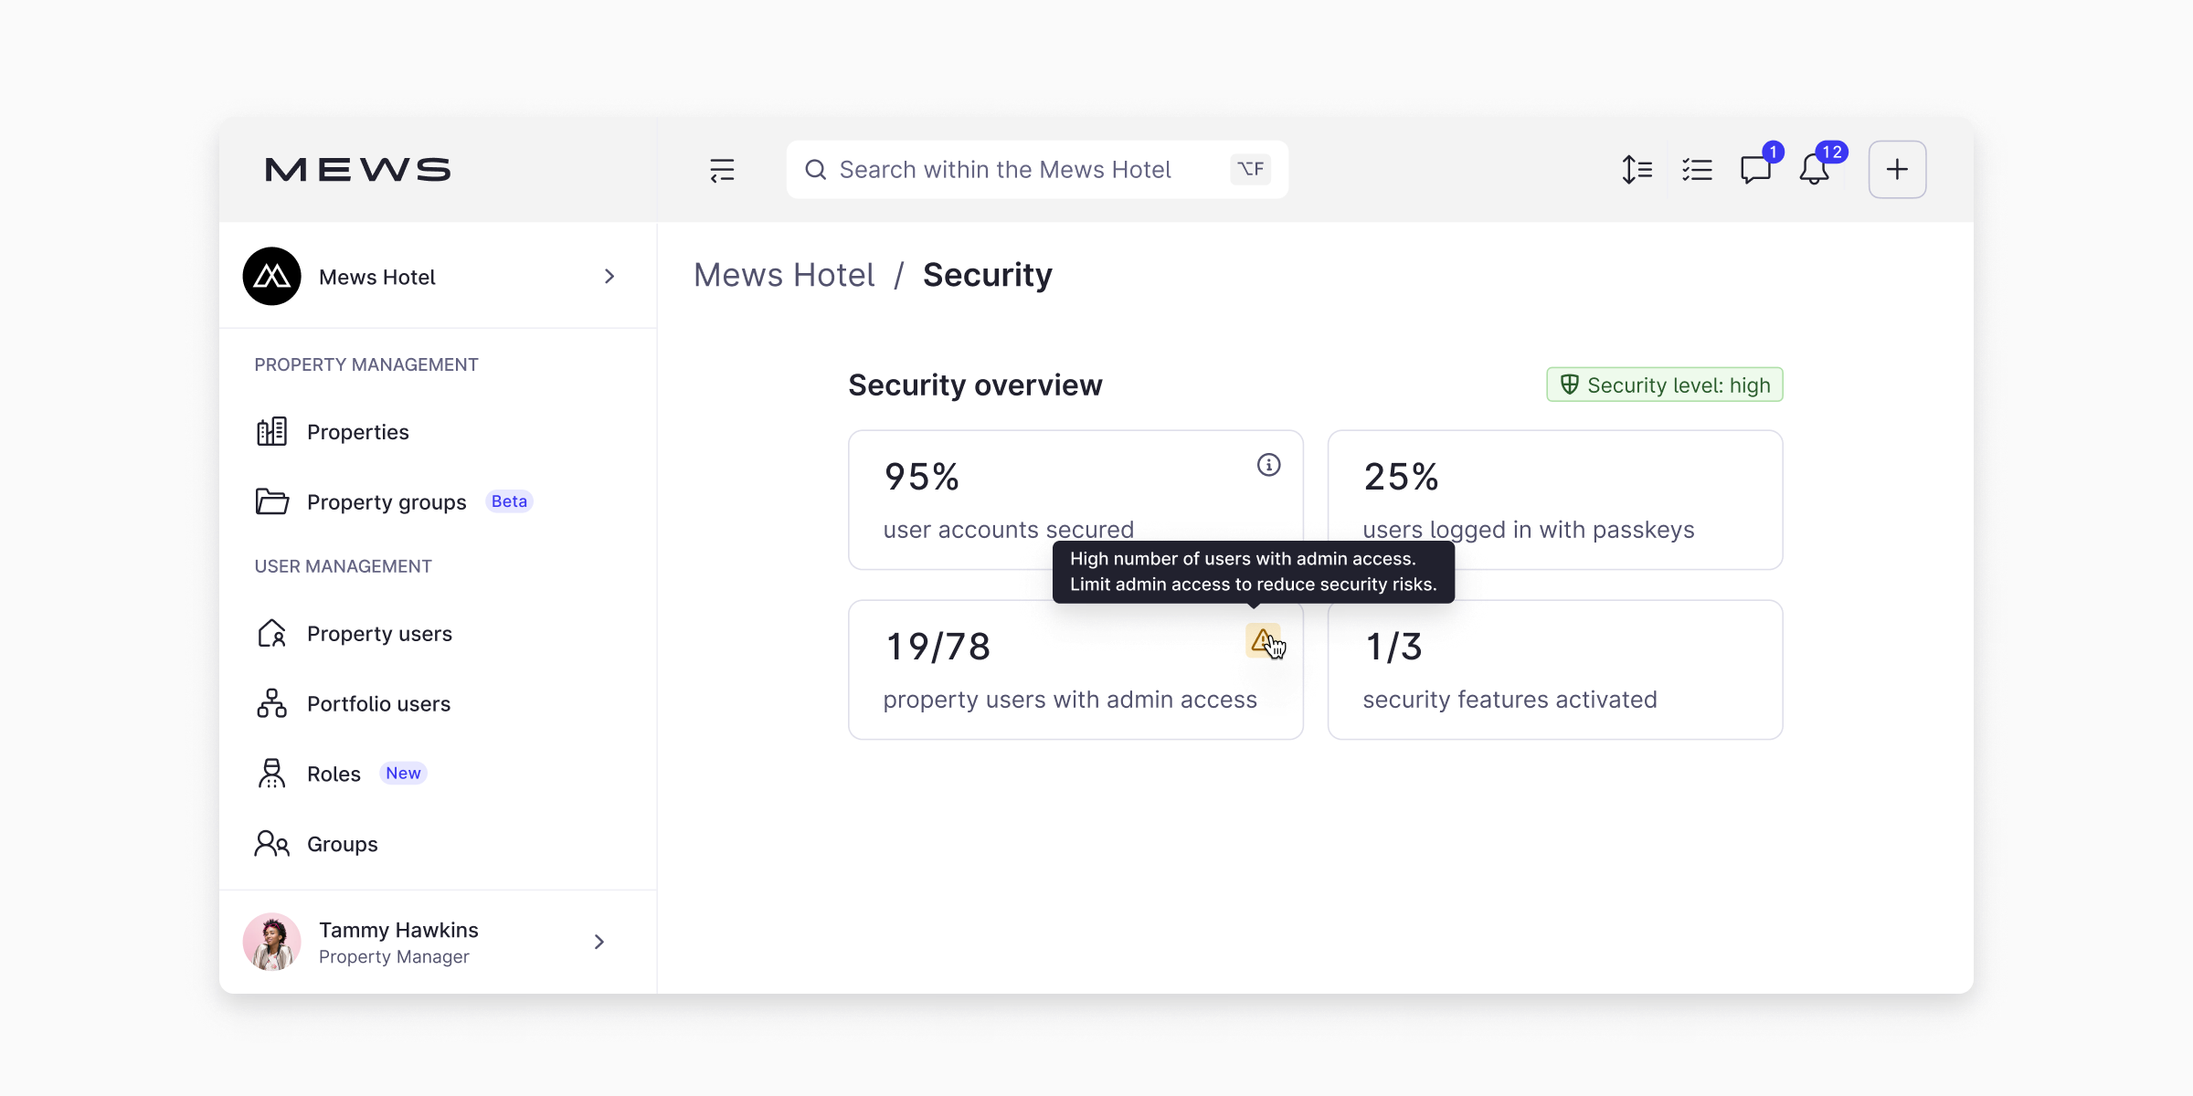Click the Security level: high badge
Image resolution: width=2193 pixels, height=1096 pixels.
1664,385
